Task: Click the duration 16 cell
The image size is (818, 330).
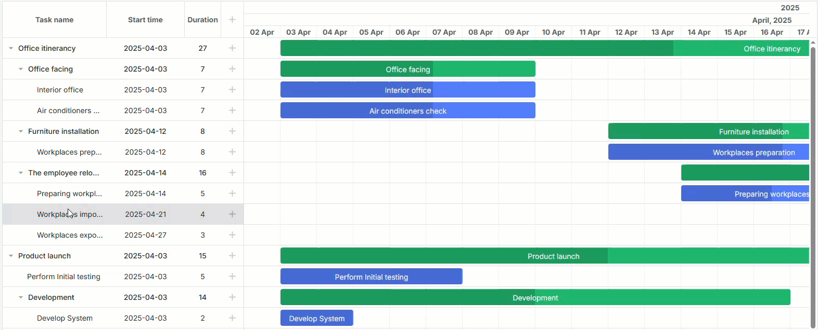Action: pos(203,173)
